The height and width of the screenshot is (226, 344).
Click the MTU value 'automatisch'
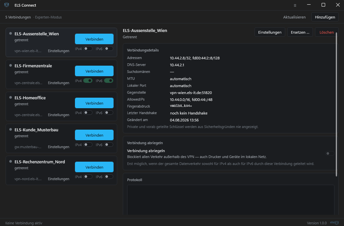181,79
